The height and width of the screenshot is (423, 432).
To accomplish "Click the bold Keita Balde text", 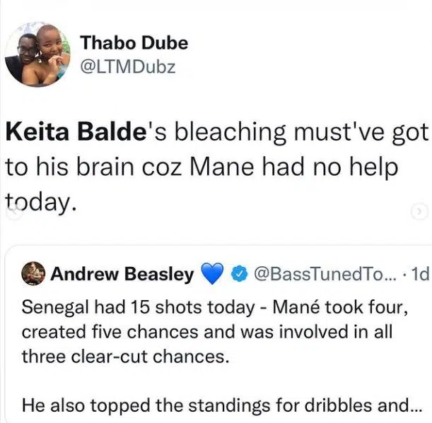I will pyautogui.click(x=76, y=133).
